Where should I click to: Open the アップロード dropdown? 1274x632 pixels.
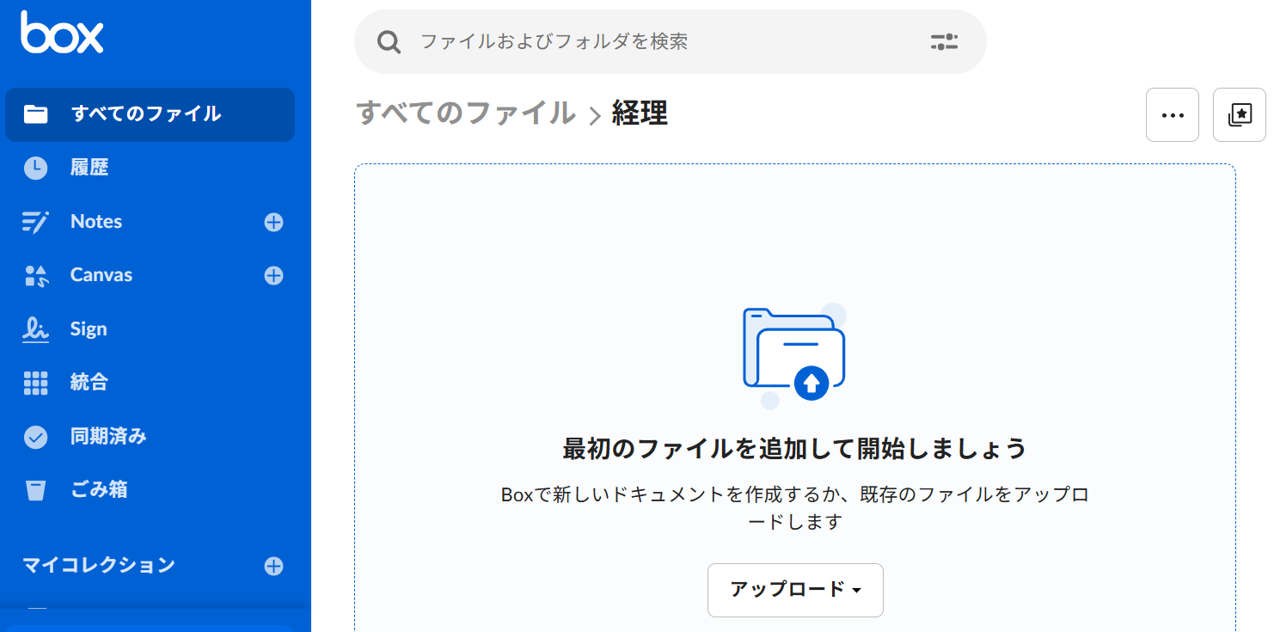(x=794, y=590)
